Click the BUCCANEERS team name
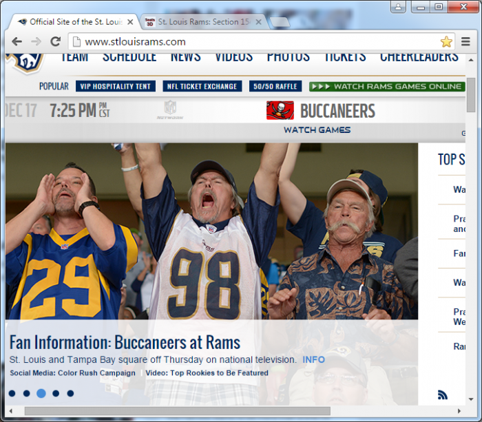482x422 pixels. tap(337, 111)
